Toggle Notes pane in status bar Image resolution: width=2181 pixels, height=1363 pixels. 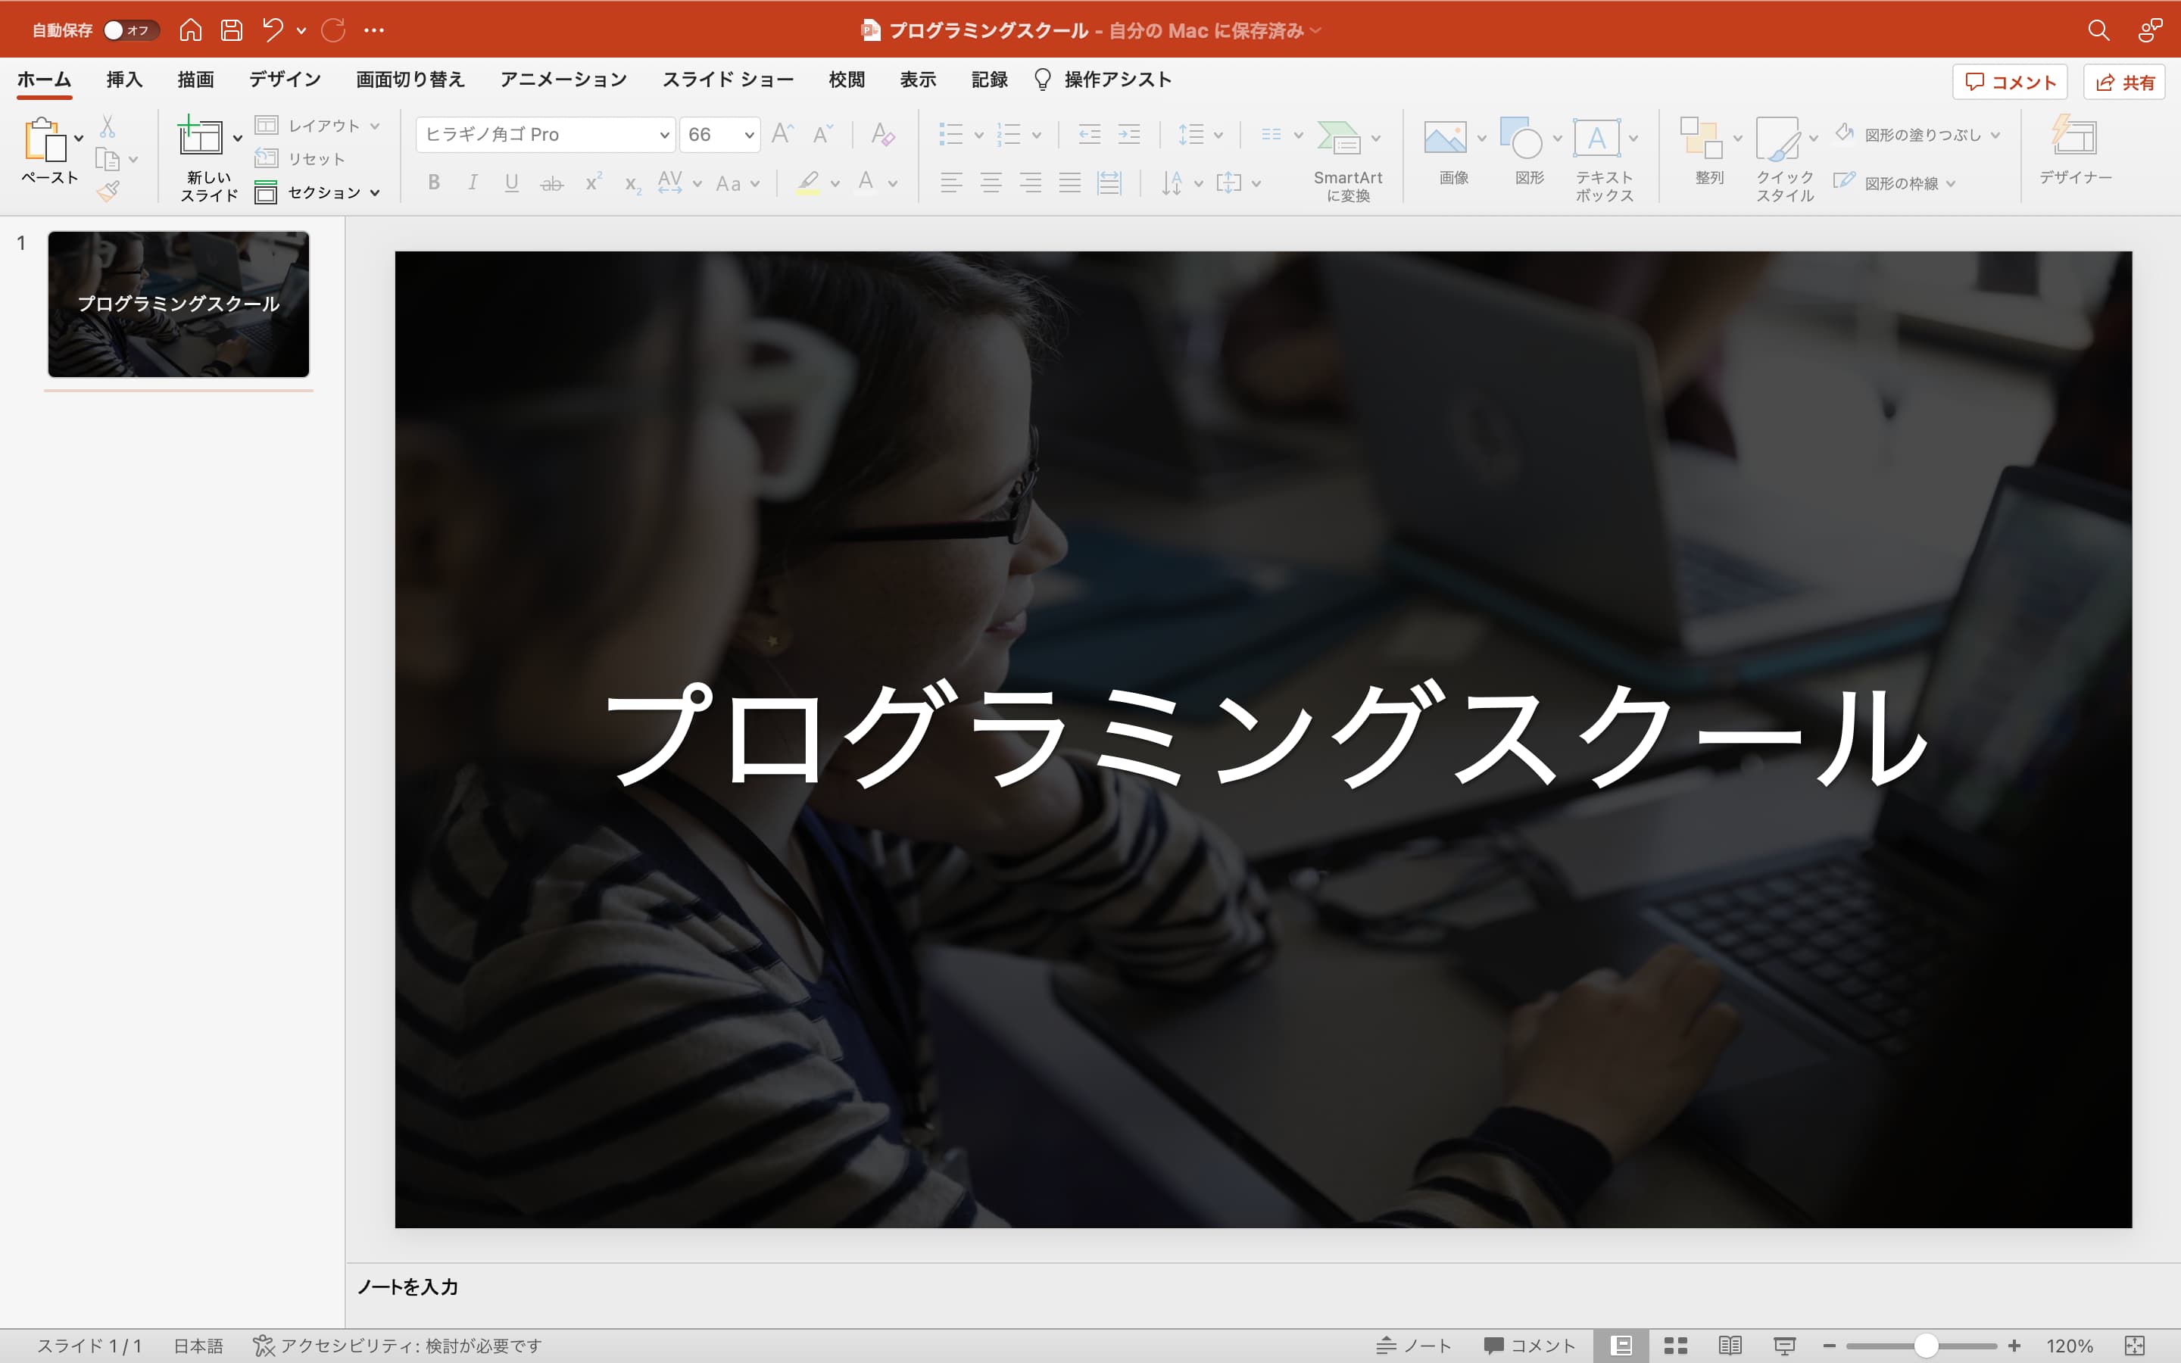pyautogui.click(x=1413, y=1345)
